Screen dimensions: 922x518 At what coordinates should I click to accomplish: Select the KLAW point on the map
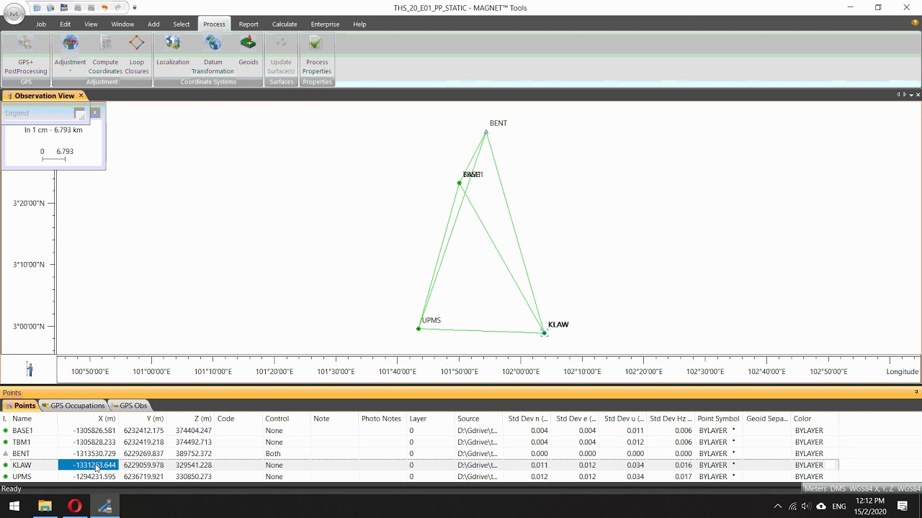[545, 333]
